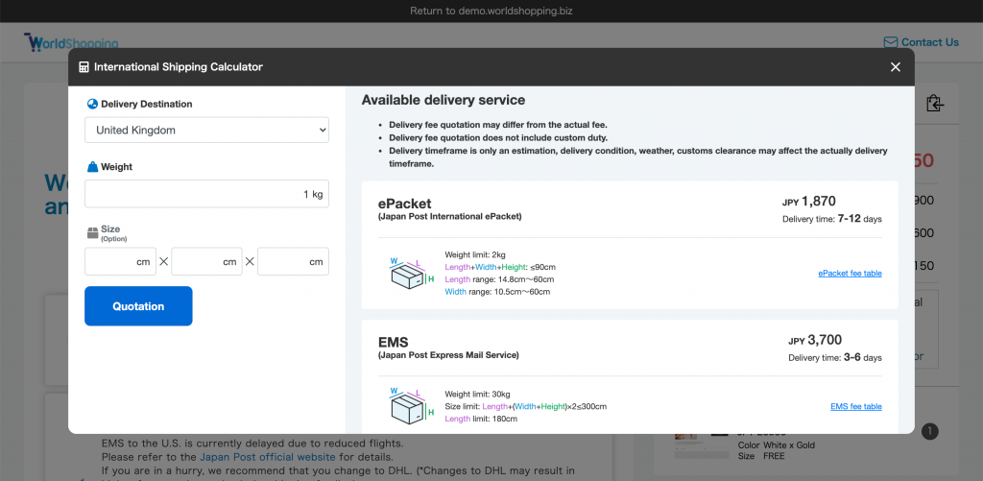
Task: Click the Weight input field
Action: coord(207,194)
